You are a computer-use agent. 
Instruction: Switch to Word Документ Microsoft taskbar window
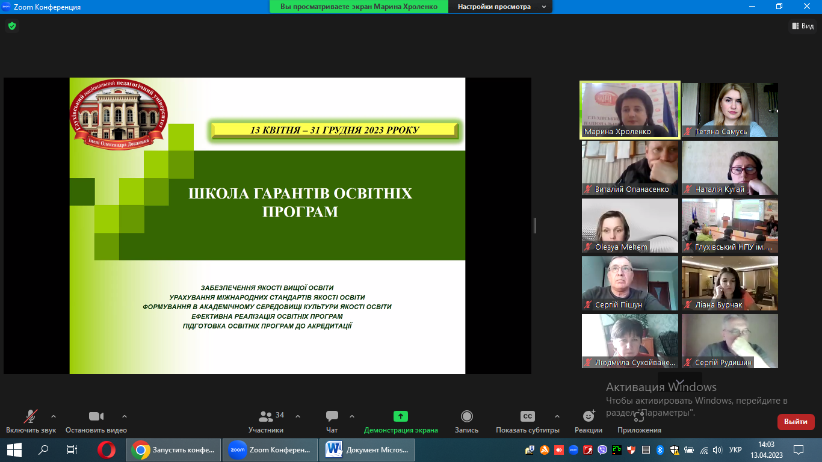(367, 449)
